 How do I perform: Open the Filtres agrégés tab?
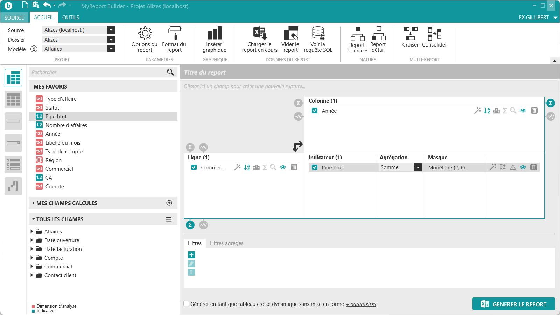click(226, 243)
